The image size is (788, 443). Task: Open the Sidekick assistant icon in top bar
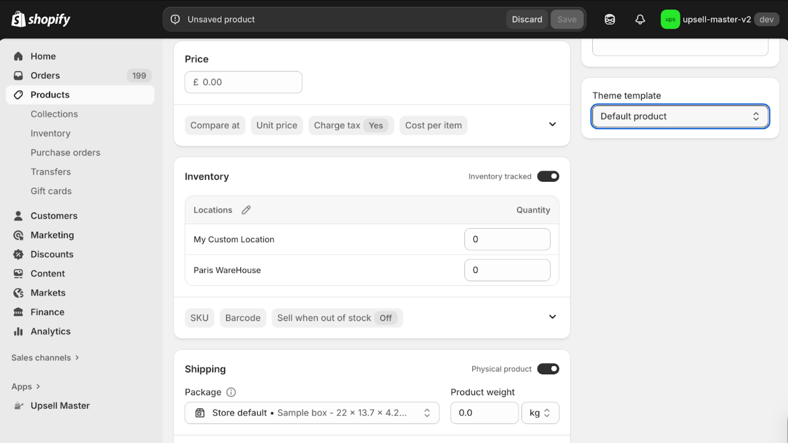click(609, 19)
